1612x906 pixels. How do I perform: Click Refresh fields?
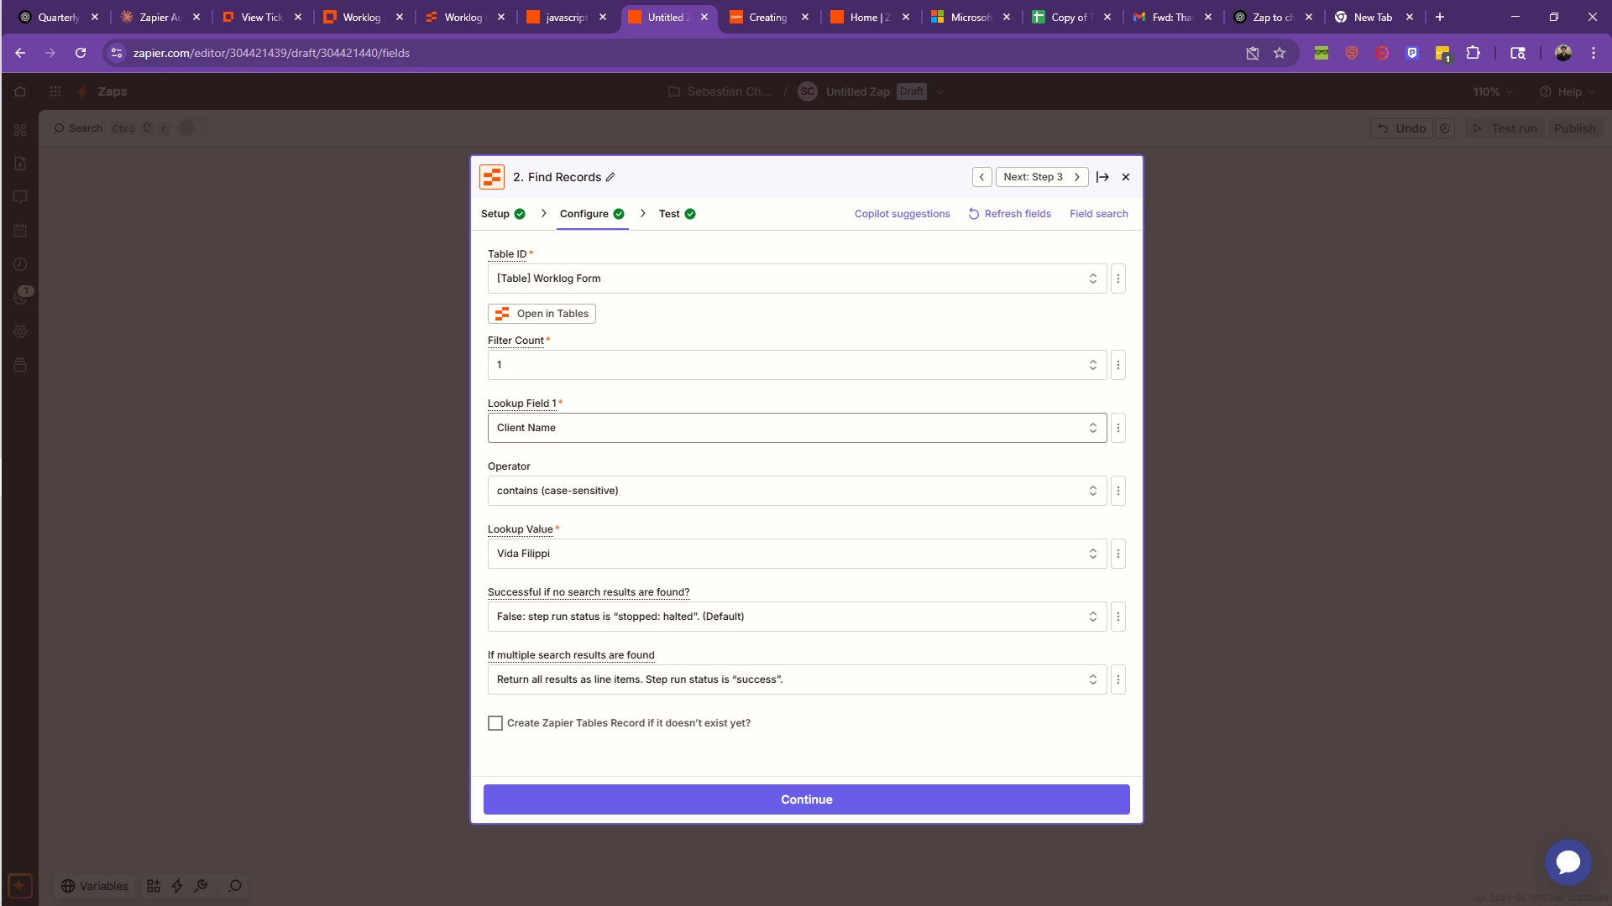tap(1009, 214)
